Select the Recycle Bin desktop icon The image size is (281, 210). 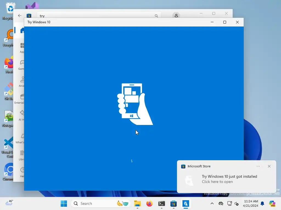click(x=8, y=11)
